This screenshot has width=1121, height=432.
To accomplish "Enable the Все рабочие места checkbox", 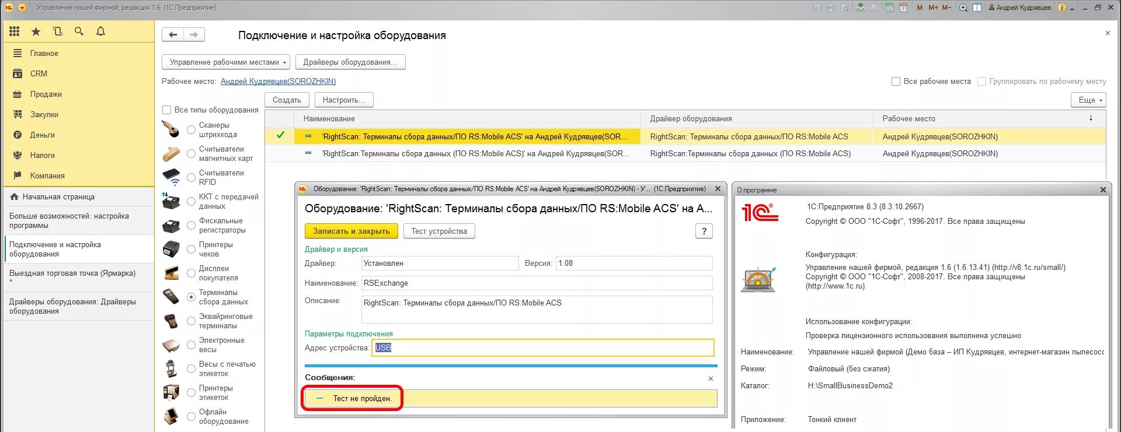I will [x=896, y=81].
